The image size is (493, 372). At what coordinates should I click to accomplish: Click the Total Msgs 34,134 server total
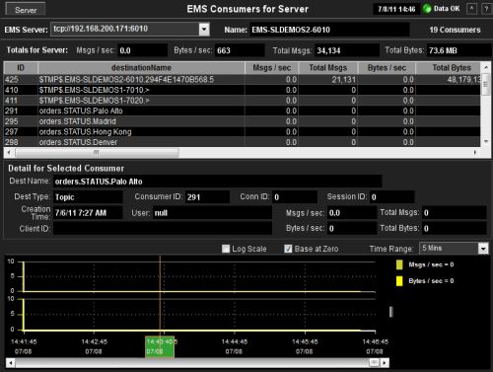click(347, 50)
